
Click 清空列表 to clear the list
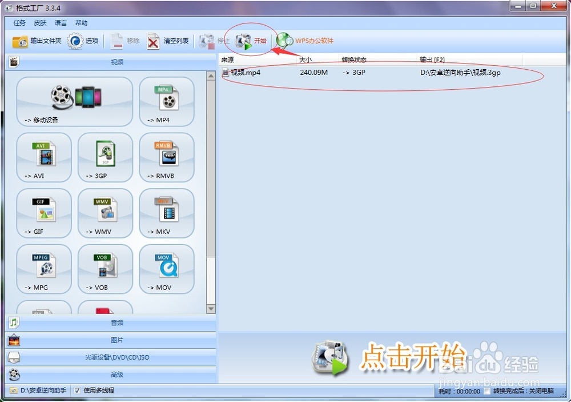pos(169,40)
